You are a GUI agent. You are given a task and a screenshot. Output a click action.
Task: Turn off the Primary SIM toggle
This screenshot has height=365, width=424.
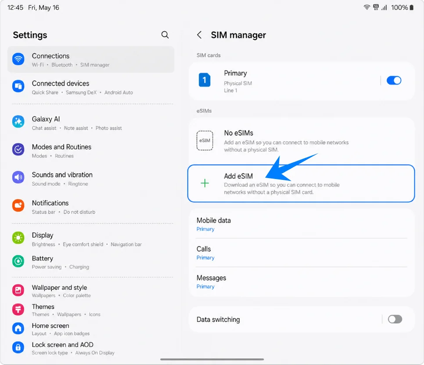(x=394, y=80)
